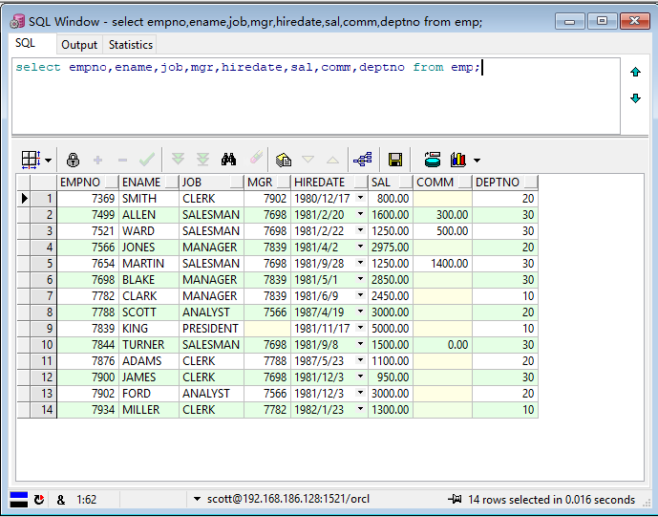Image resolution: width=658 pixels, height=517 pixels.
Task: Switch to the Statistics tab
Action: click(131, 45)
